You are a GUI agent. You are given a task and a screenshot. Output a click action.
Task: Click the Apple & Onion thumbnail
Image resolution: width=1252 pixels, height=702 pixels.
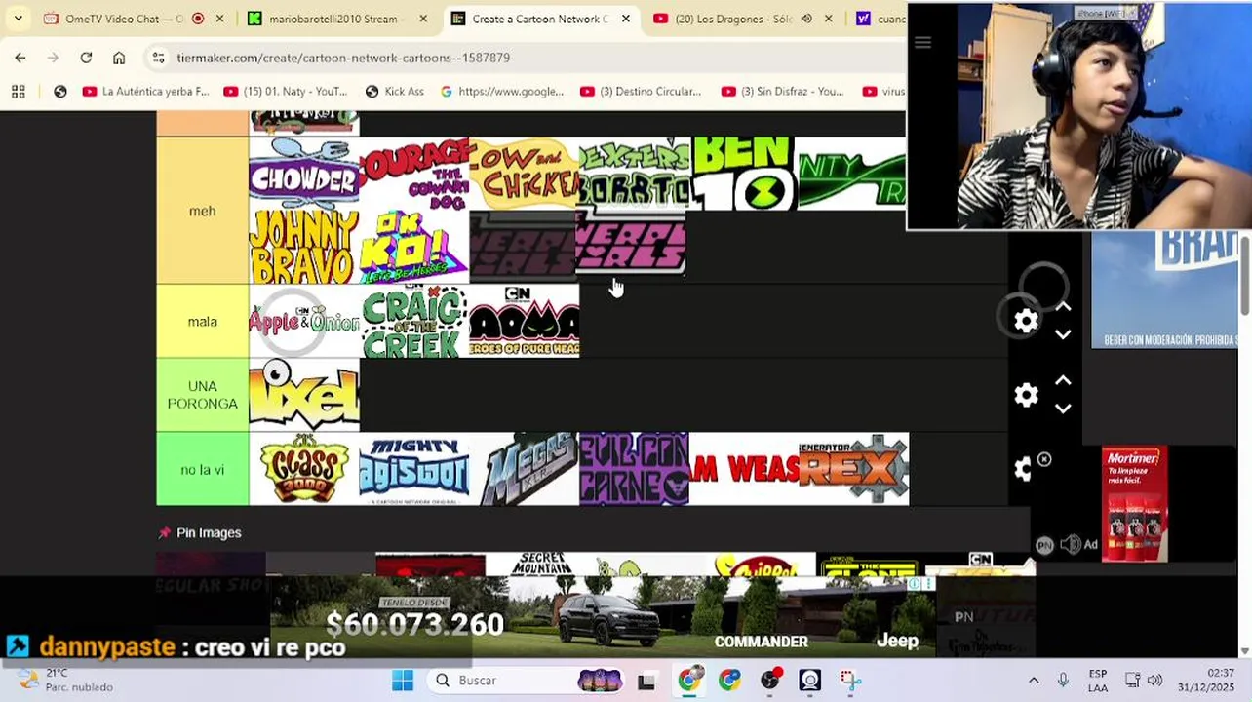coord(304,321)
